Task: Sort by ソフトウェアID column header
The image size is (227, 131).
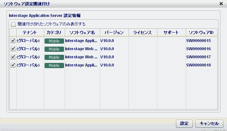Action: [x=202, y=33]
